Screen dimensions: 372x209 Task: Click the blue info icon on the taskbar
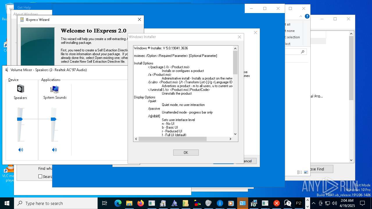click(x=220, y=203)
